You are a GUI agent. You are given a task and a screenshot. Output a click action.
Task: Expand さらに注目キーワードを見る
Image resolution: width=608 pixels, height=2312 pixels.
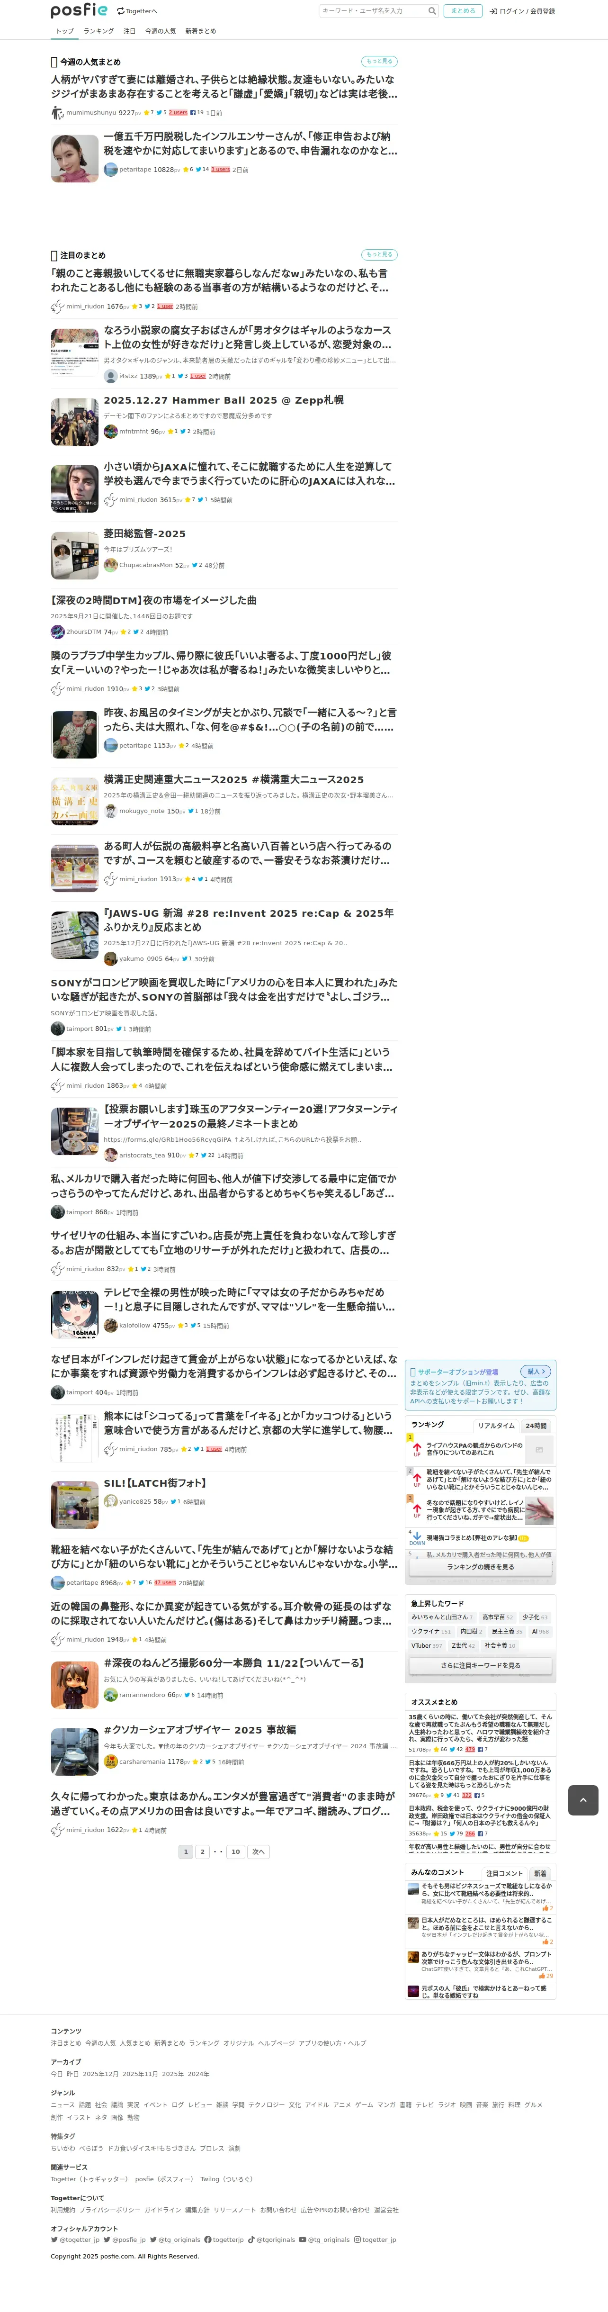coord(481,1665)
